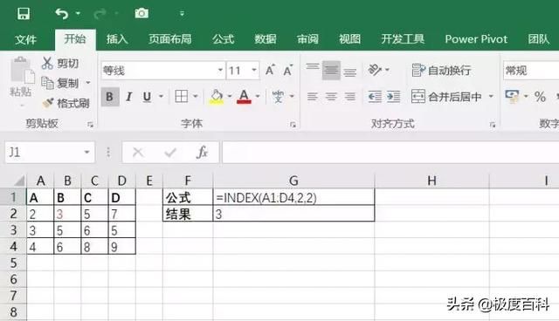This screenshot has height=321, width=559.
Task: Open the 常规 number format combo box
Action: 531,71
